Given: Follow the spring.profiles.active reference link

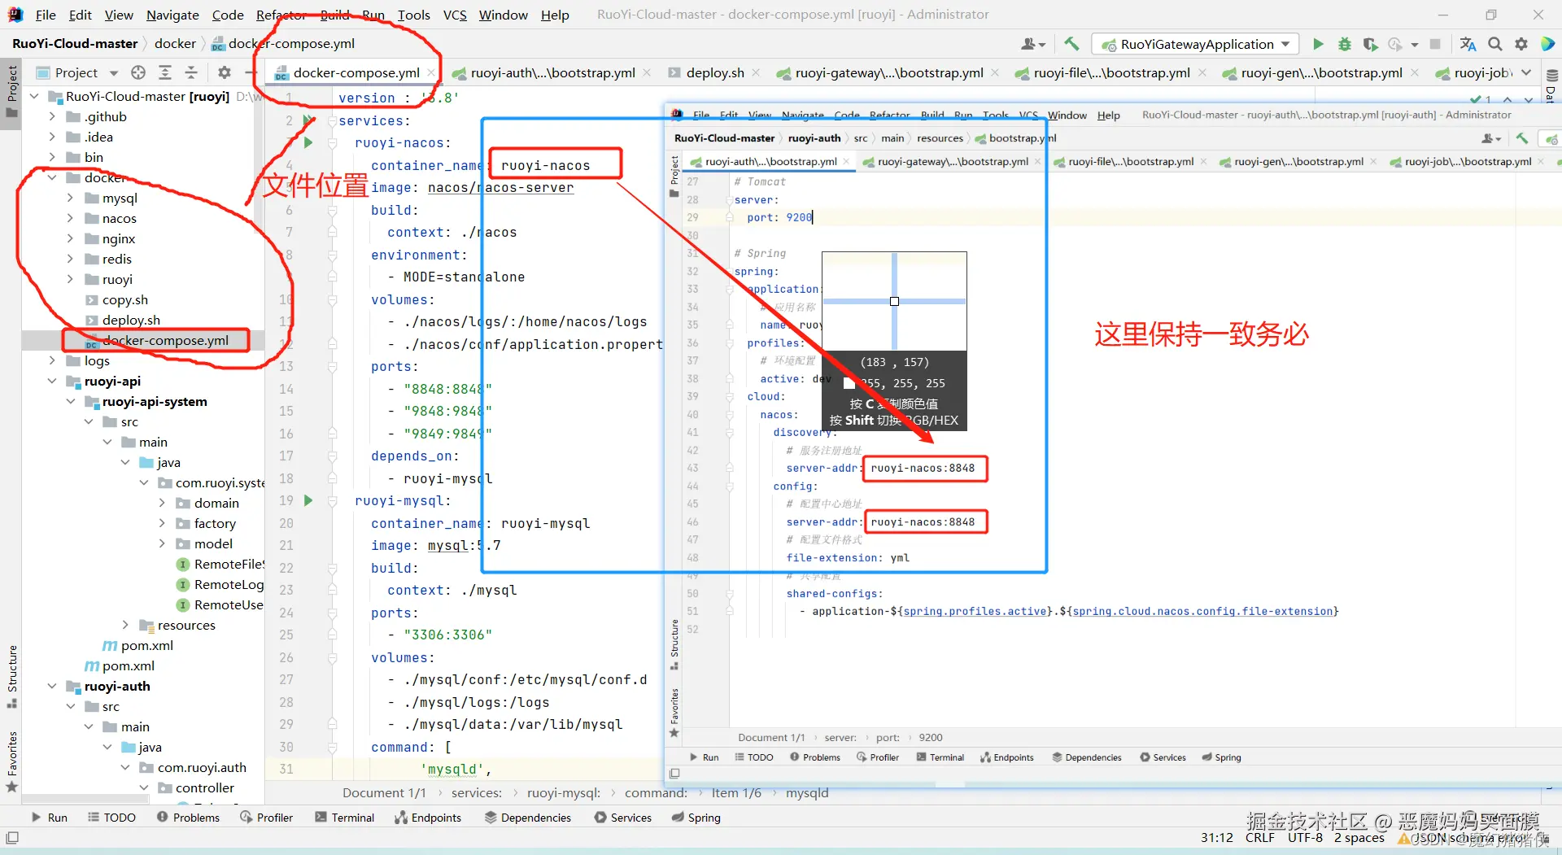Looking at the screenshot, I should pyautogui.click(x=975, y=611).
